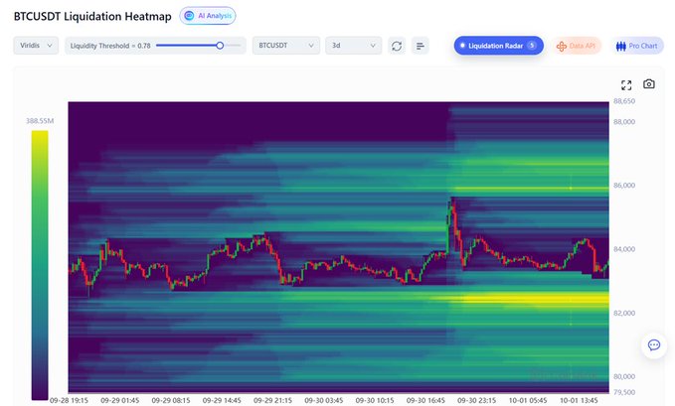This screenshot has height=406, width=675.
Task: Click the 88,000 price axis label
Action: [624, 122]
